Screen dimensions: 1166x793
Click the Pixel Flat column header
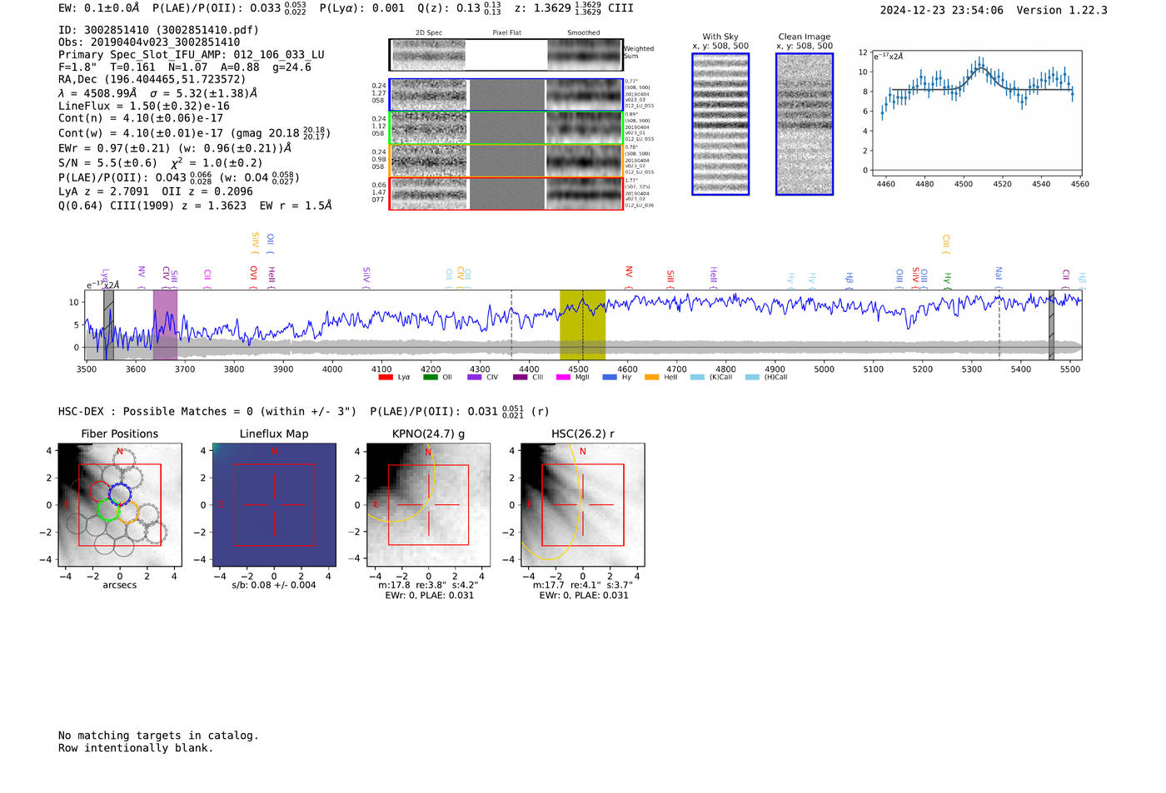pos(506,33)
